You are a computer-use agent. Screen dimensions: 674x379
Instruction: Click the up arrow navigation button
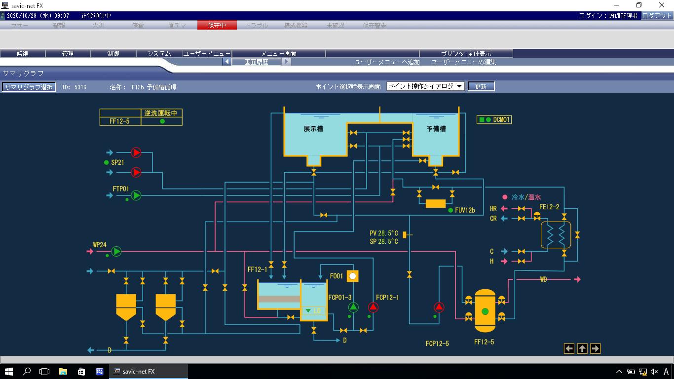[x=582, y=349]
